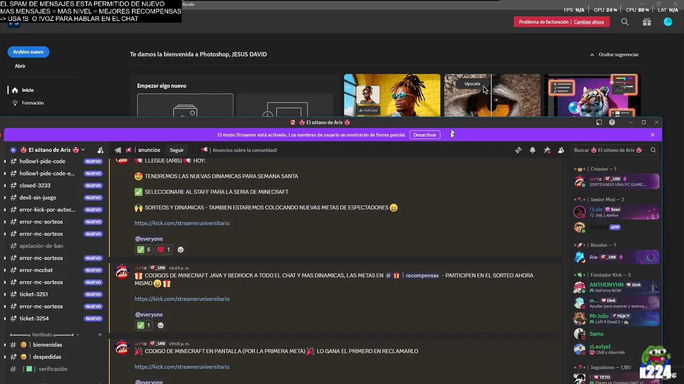This screenshot has width=684, height=384.
Task: Open notification settings bell in anuncios channel
Action: [532, 150]
